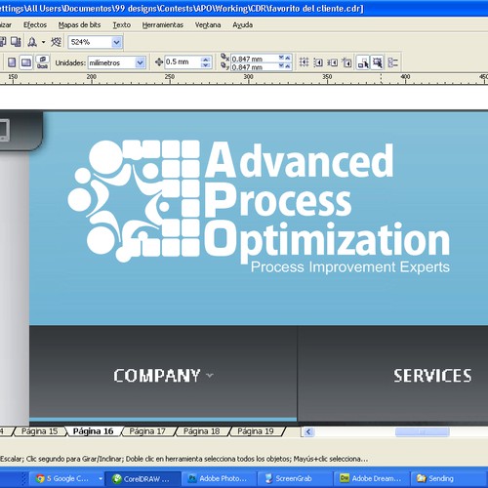
Task: Click the application launcher icon with monitors
Action: (16, 42)
